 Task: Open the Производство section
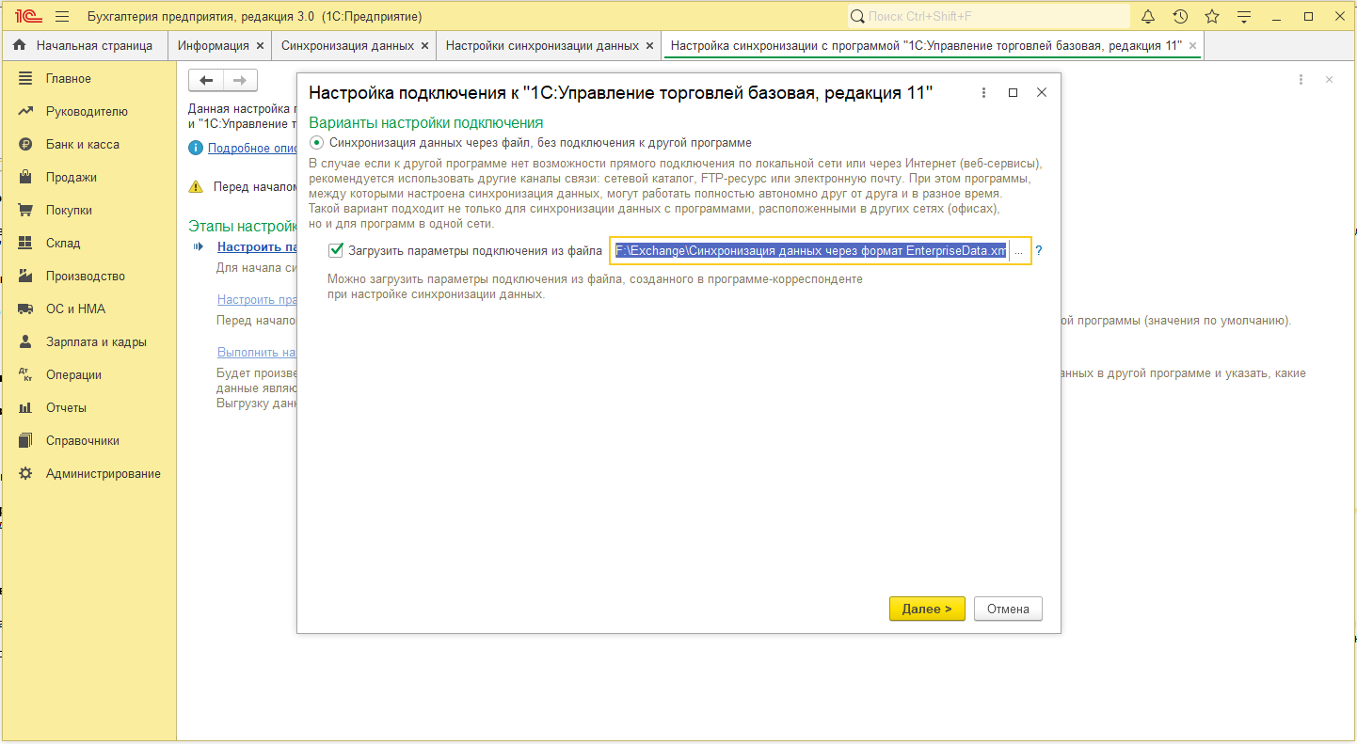89,277
